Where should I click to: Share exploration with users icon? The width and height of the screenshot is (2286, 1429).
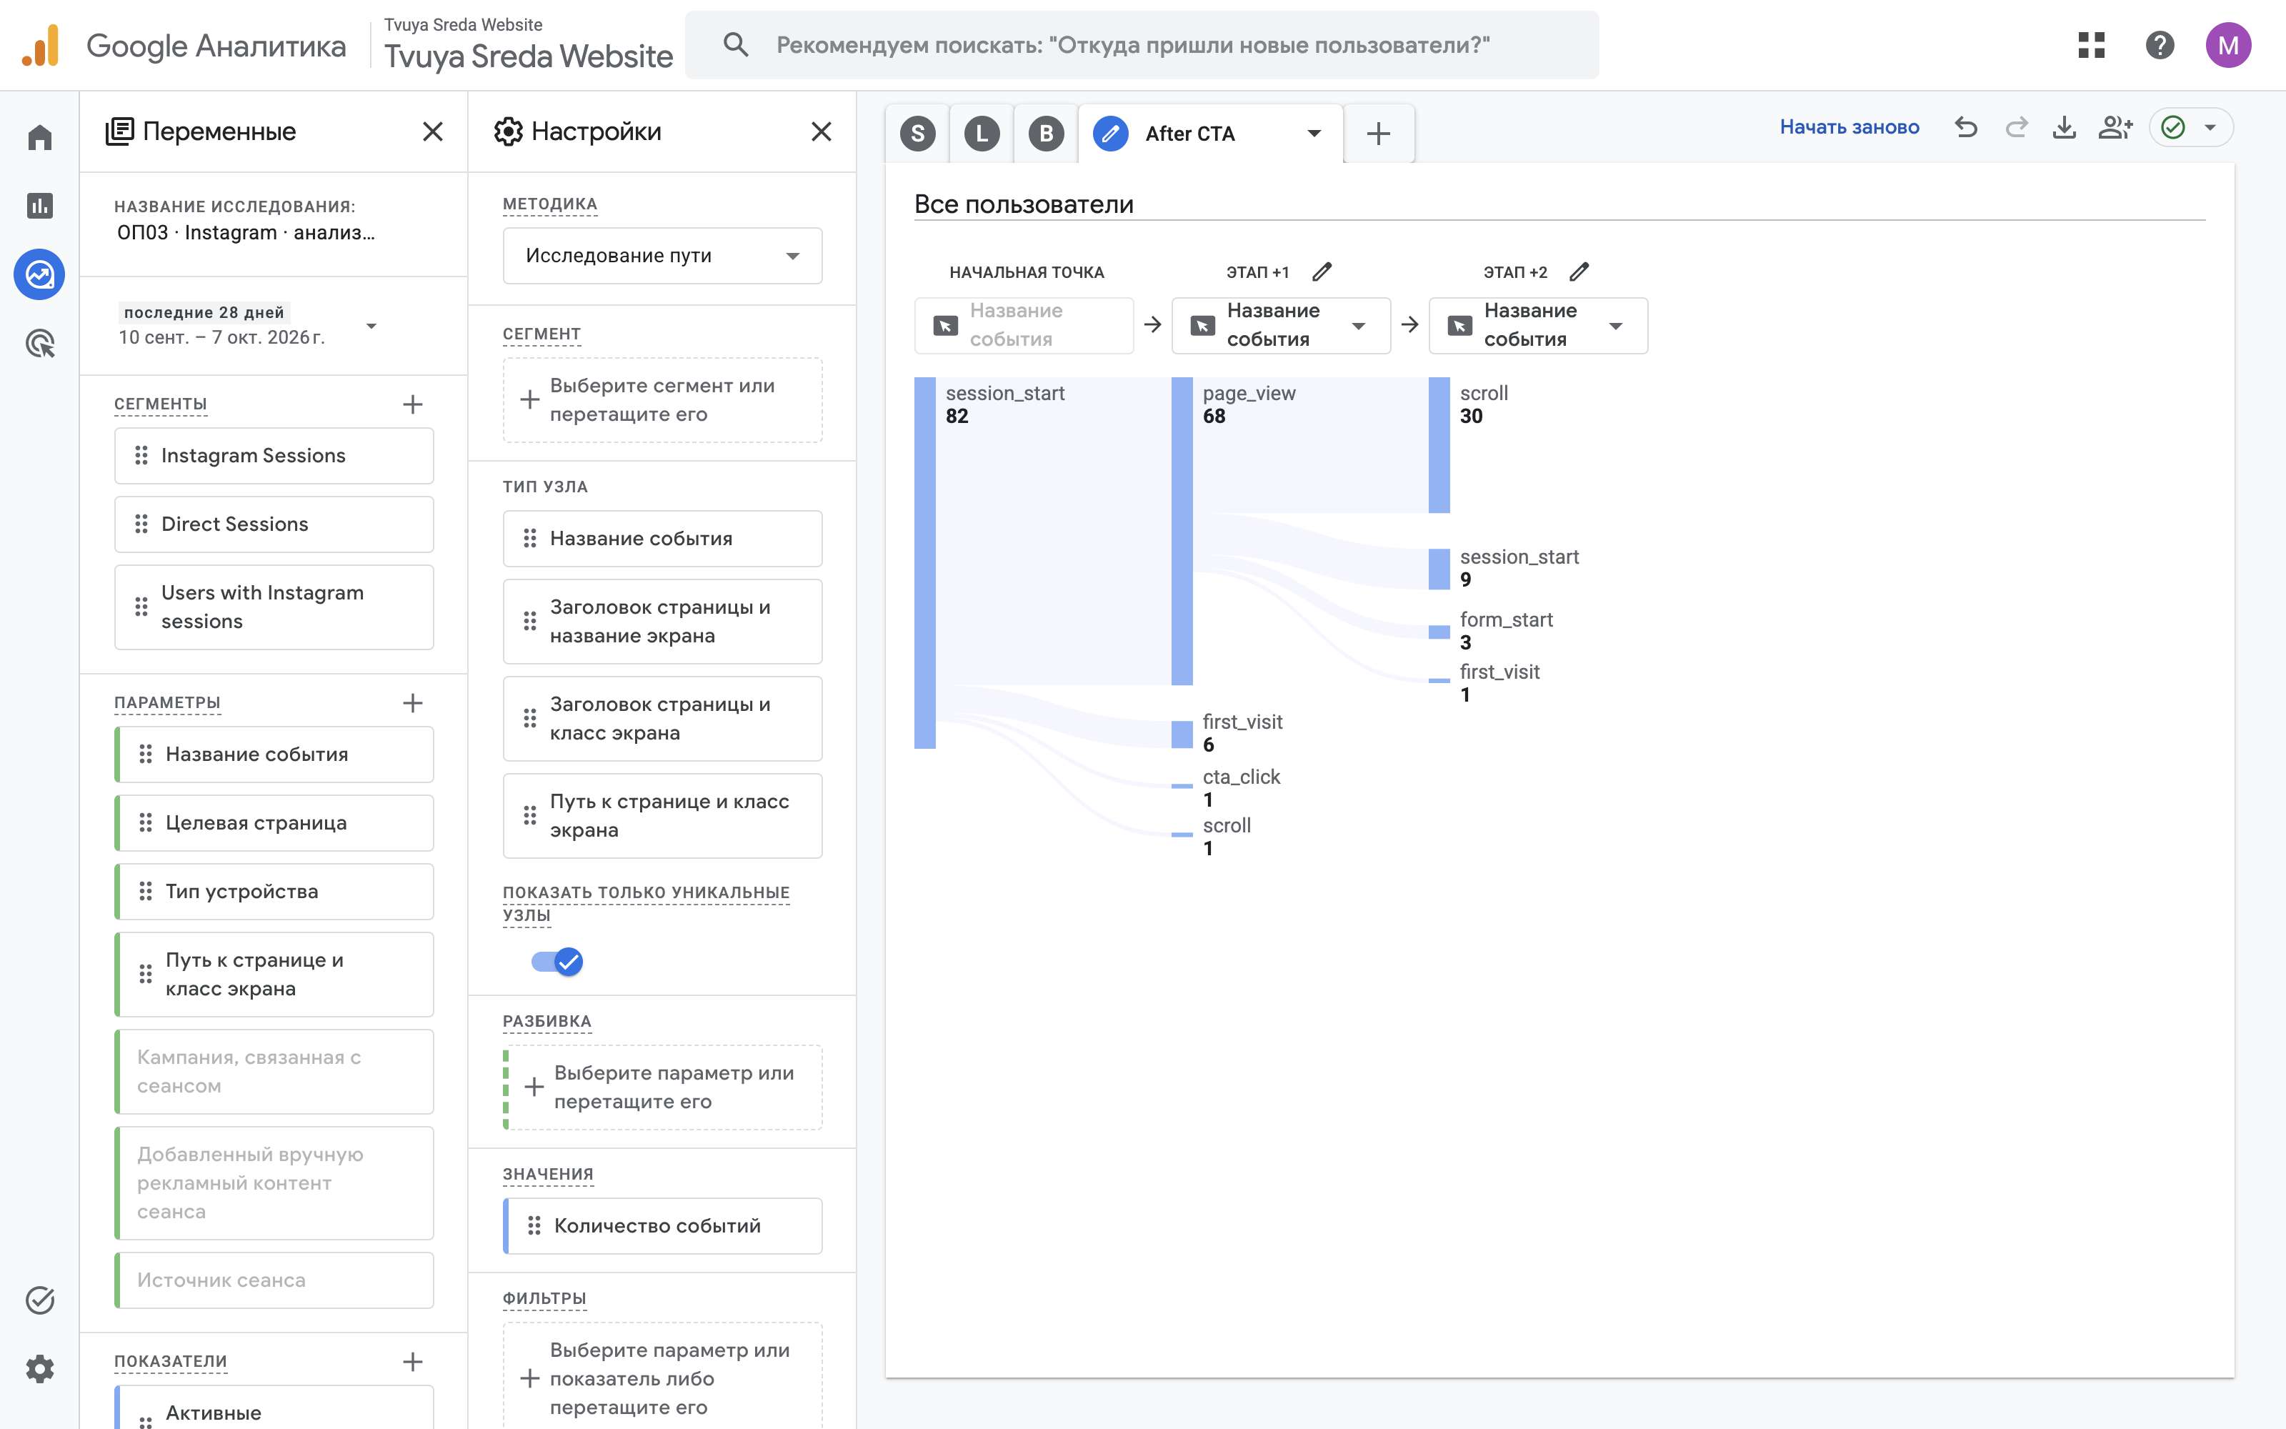pyautogui.click(x=2116, y=128)
